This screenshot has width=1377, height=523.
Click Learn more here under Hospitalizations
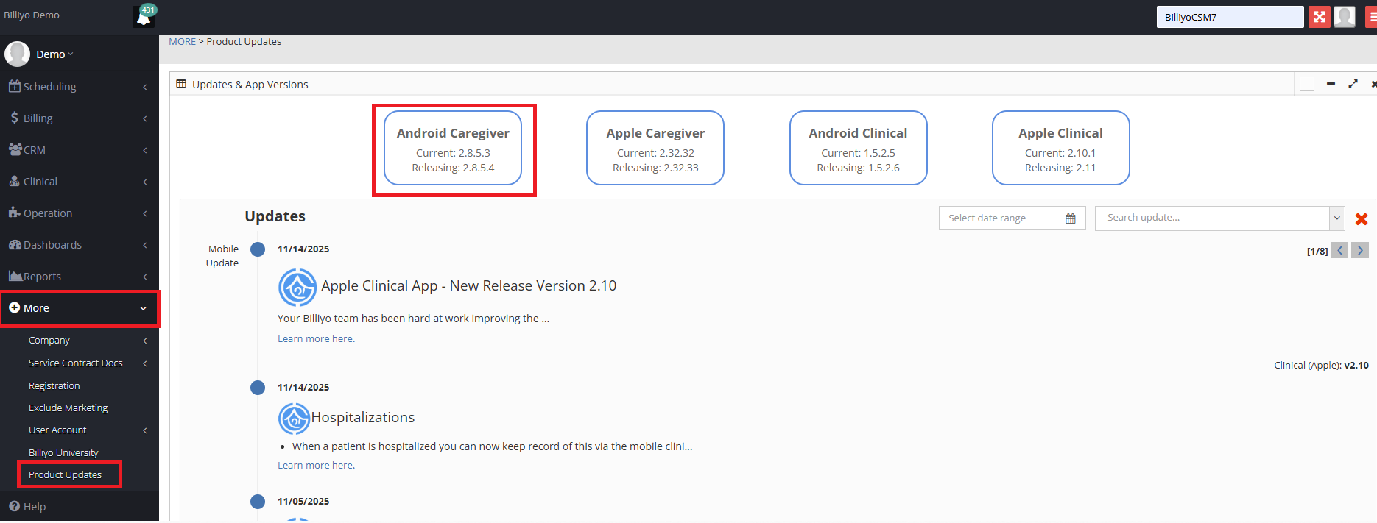[x=316, y=466]
